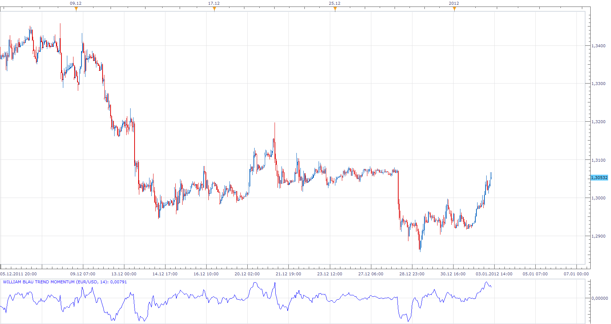Click the 09.12 date text at top
The height and width of the screenshot is (324, 611).
[x=76, y=3]
